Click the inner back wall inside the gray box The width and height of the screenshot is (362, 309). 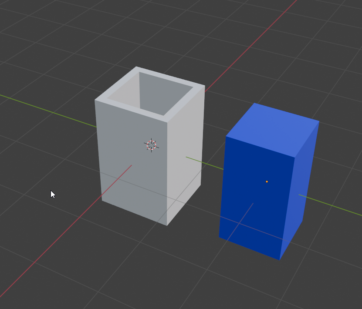(x=166, y=94)
